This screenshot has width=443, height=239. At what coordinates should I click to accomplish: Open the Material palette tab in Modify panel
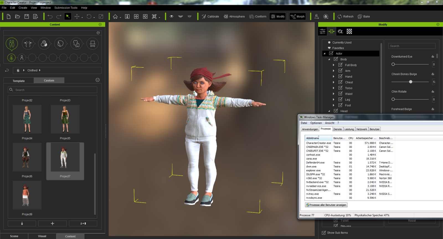coord(341,31)
